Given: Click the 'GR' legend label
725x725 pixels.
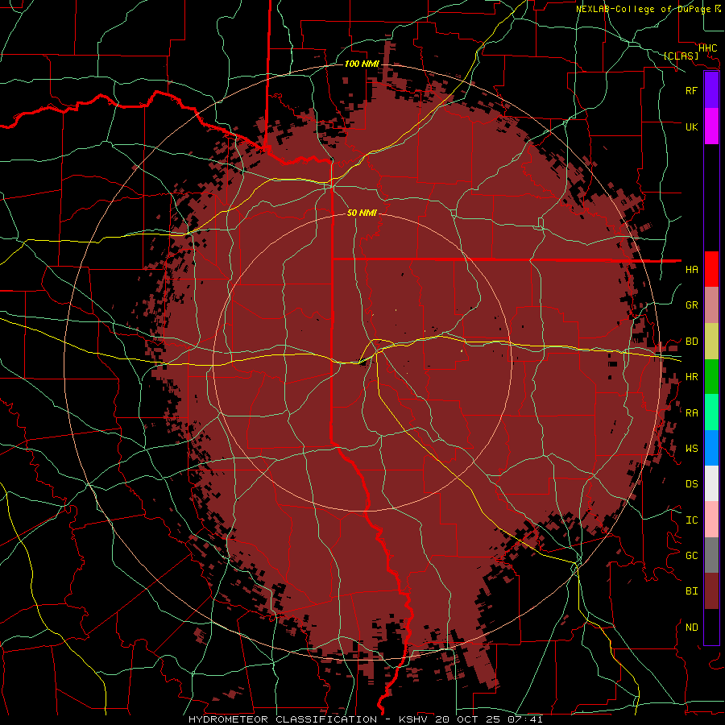Looking at the screenshot, I should pyautogui.click(x=691, y=305).
